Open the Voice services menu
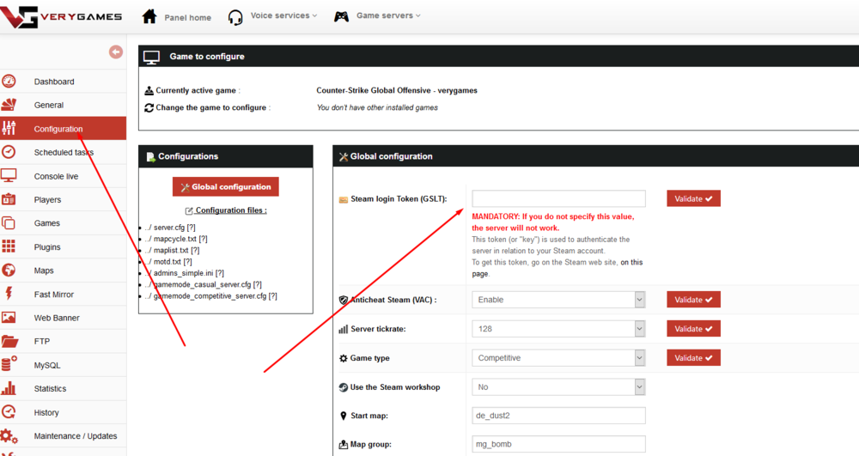 pyautogui.click(x=273, y=16)
